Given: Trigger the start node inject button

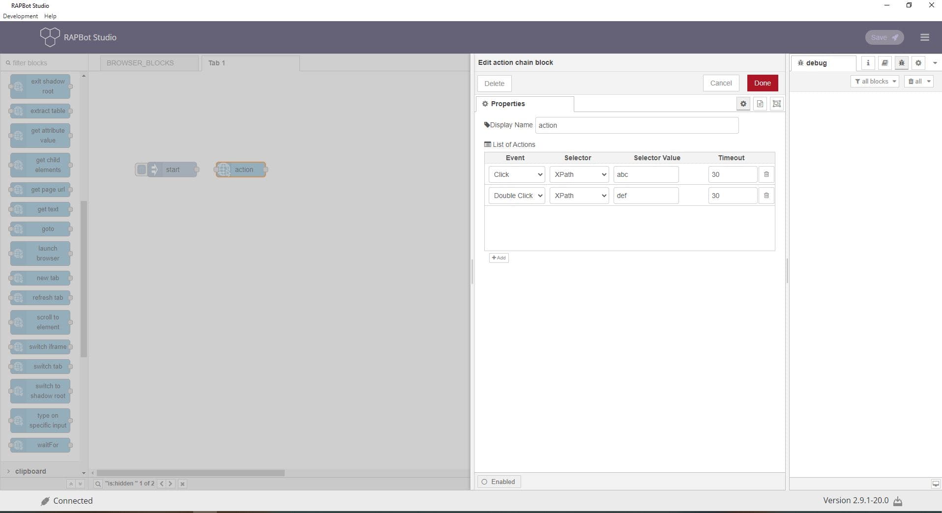Looking at the screenshot, I should [141, 170].
